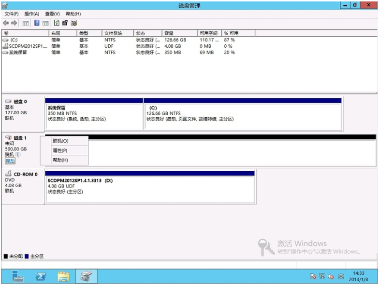This screenshot has width=379, height=286.
Task: Click the Refresh toolbar icon
Action: coord(57,23)
